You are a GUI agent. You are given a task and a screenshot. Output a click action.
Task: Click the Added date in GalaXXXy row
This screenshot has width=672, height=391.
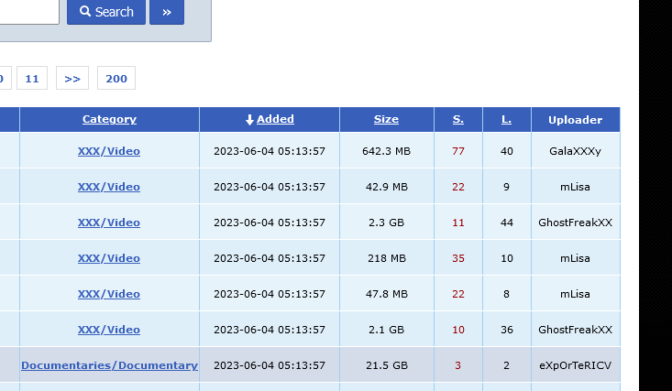270,151
